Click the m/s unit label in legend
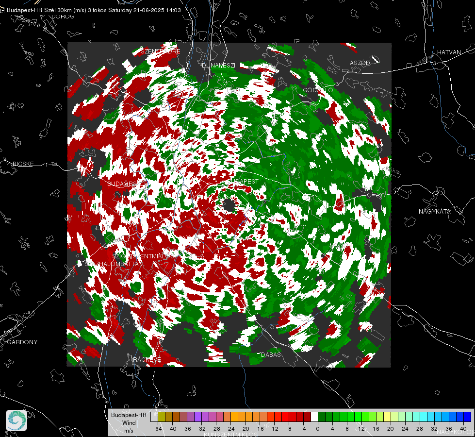 pyautogui.click(x=129, y=431)
